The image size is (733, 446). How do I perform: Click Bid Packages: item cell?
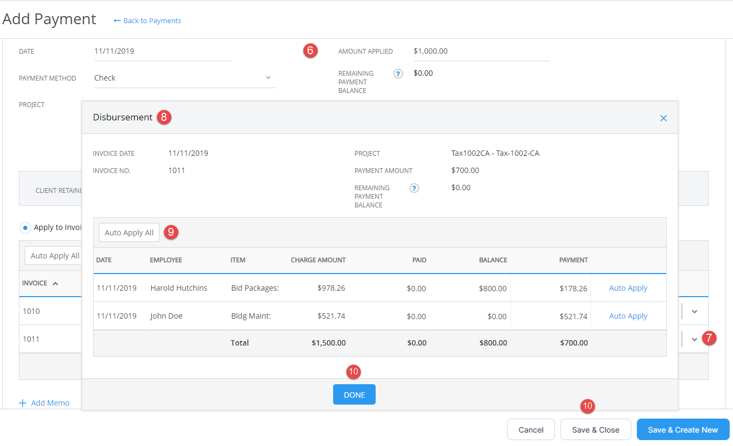255,288
